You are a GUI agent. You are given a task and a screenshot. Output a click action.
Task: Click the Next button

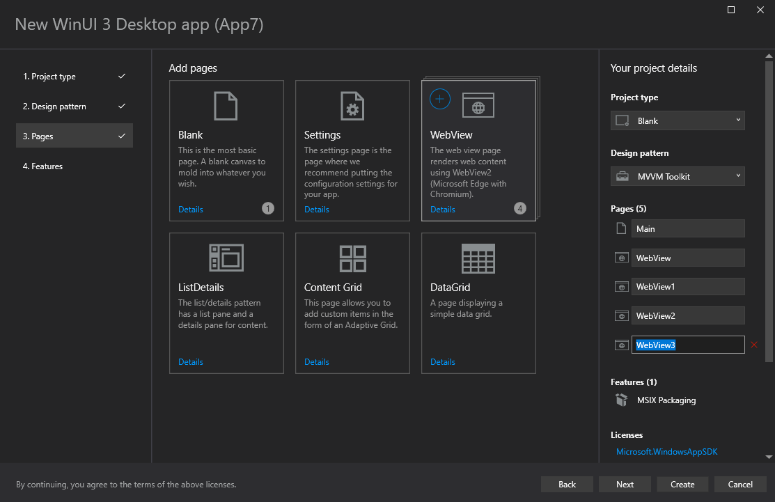tap(625, 484)
